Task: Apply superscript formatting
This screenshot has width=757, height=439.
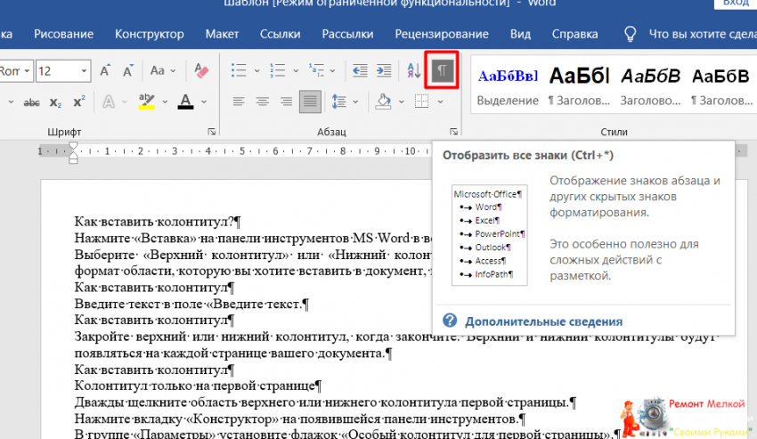Action: [x=79, y=102]
